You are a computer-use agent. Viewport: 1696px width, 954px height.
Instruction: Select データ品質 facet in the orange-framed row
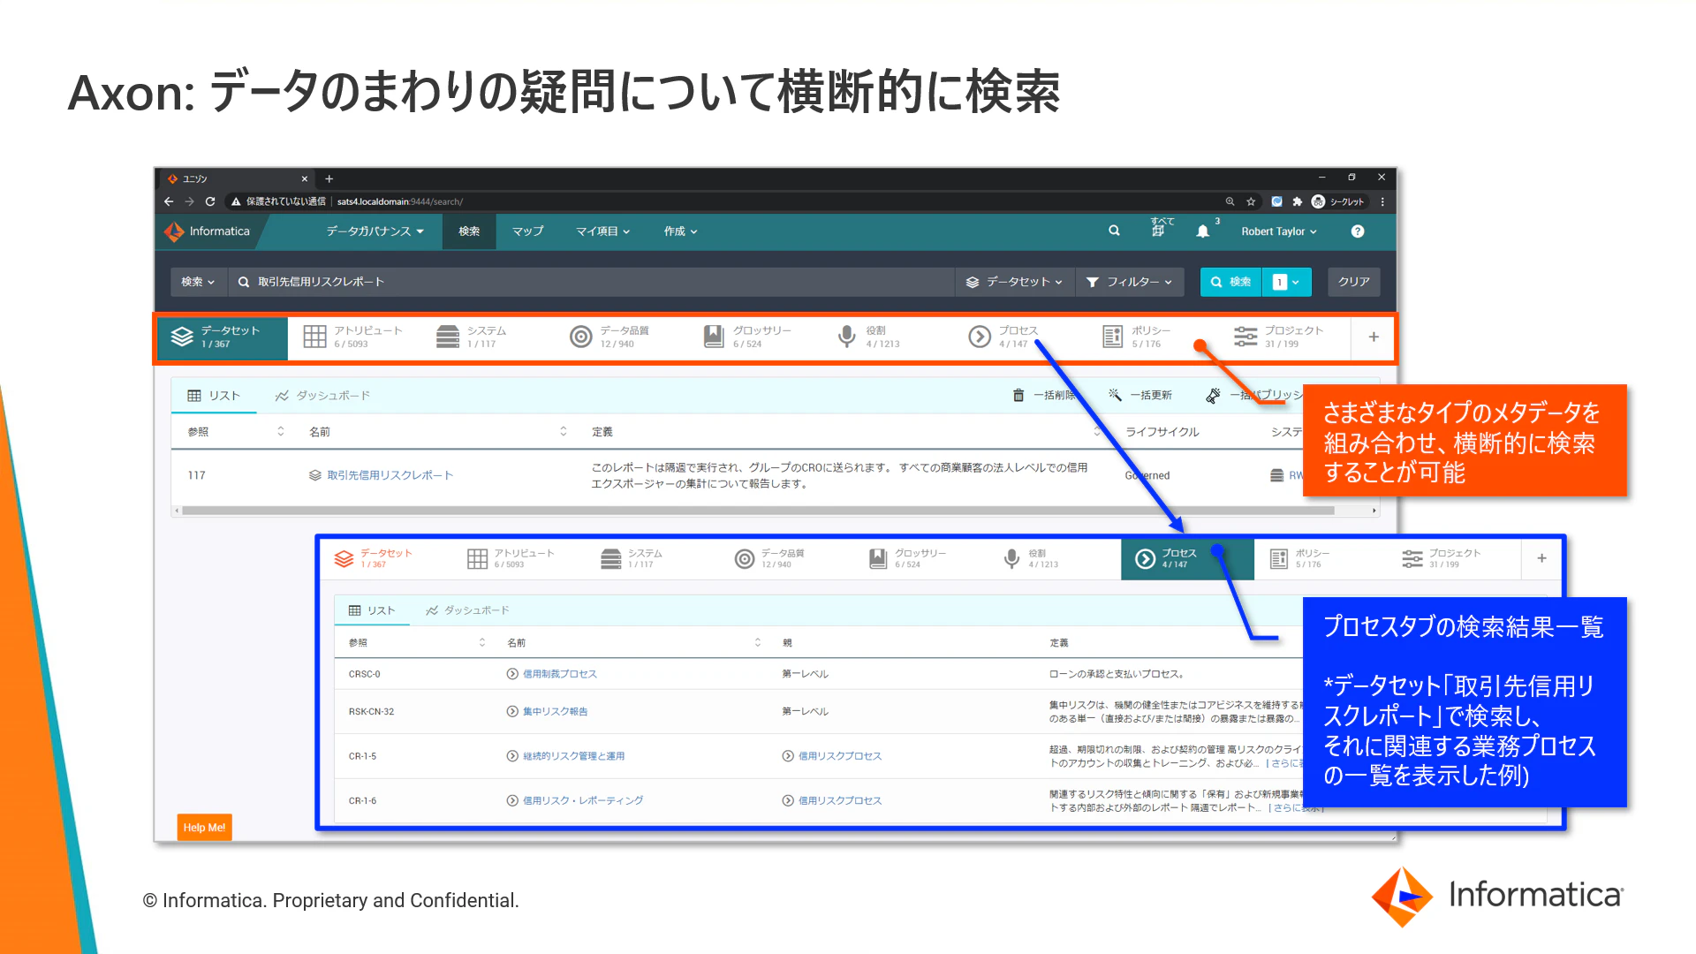coord(609,337)
